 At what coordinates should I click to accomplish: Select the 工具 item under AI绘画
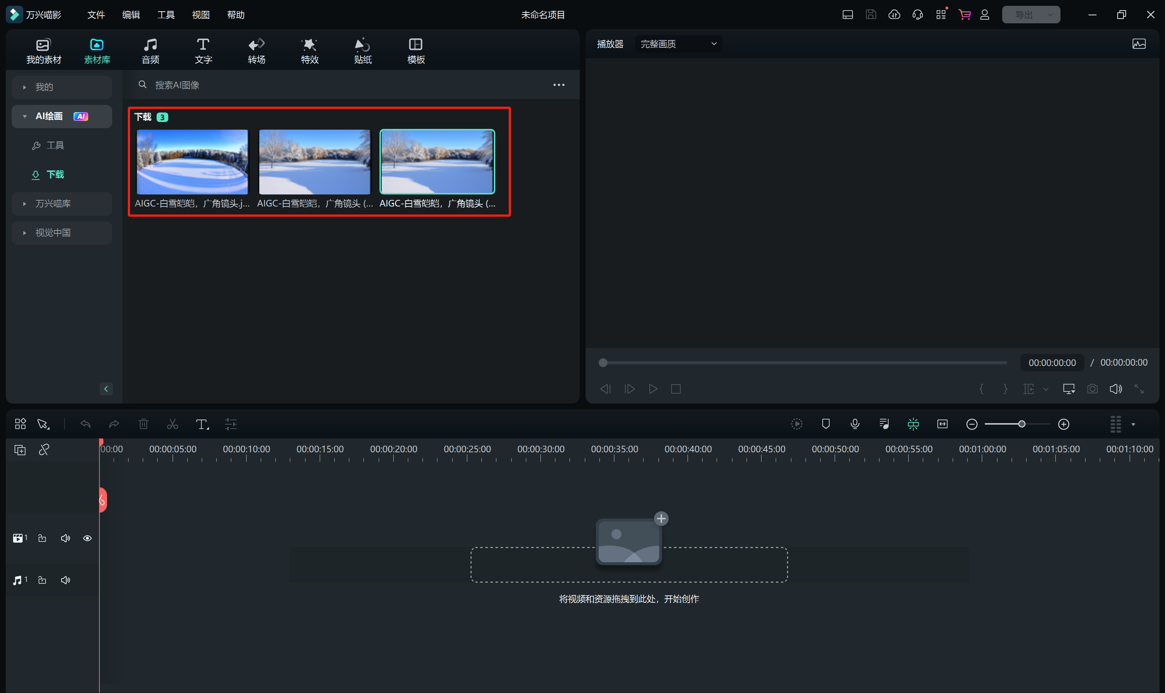click(55, 145)
